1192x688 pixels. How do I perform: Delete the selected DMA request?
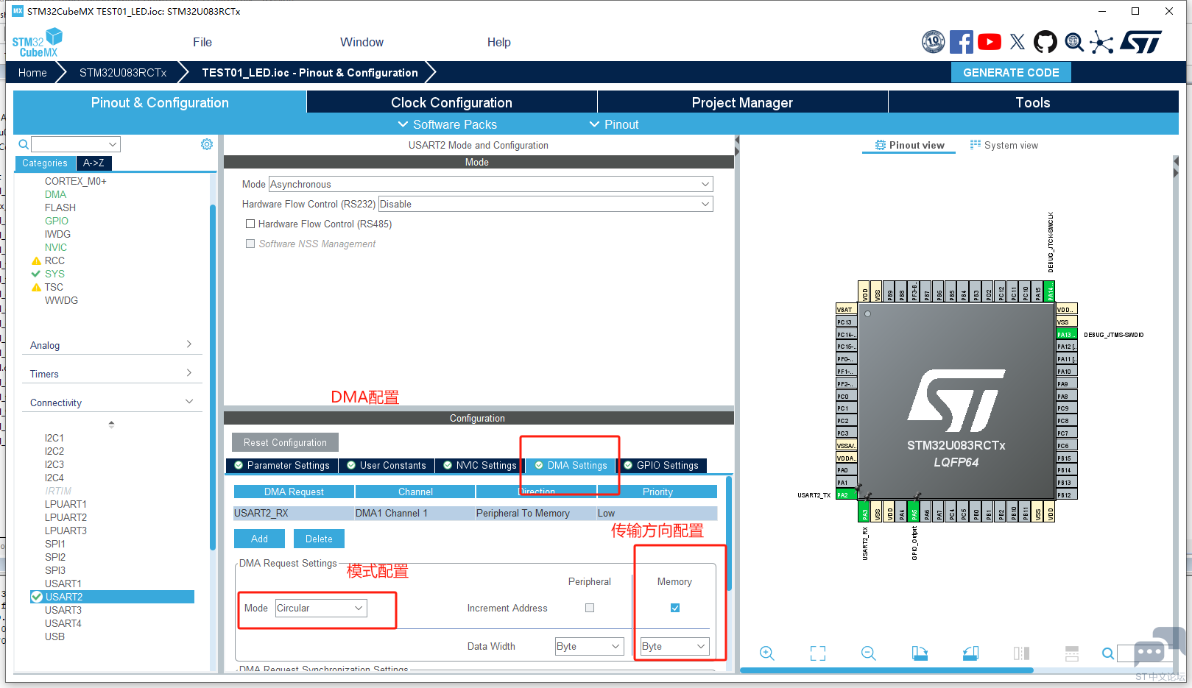tap(319, 539)
